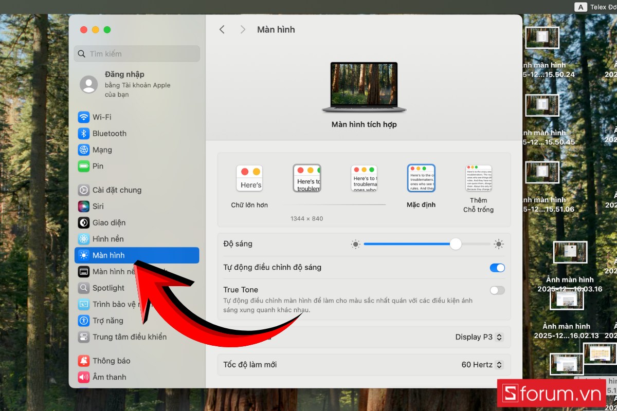Expand the 60 Hertz refresh rate dropdown
Screen dimensions: 617x411
pos(482,365)
